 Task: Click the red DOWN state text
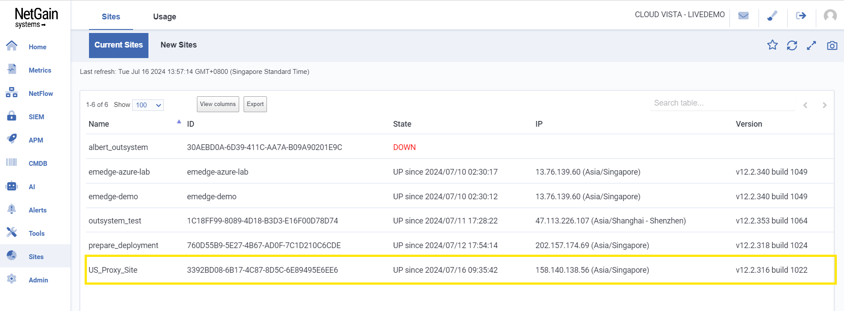point(404,147)
